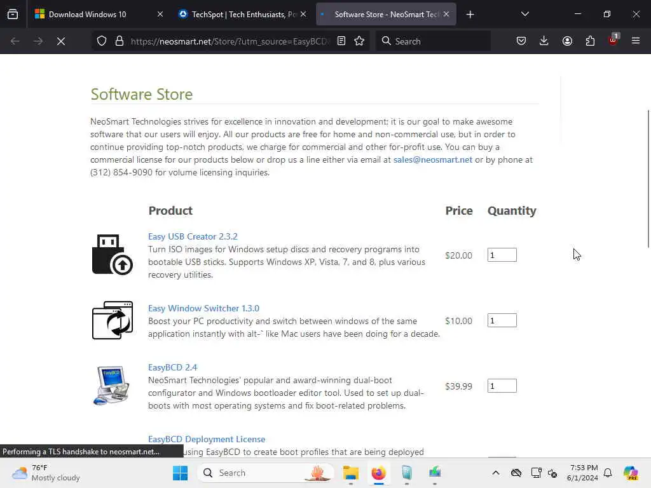
Task: Stop loading the page
Action: click(61, 41)
